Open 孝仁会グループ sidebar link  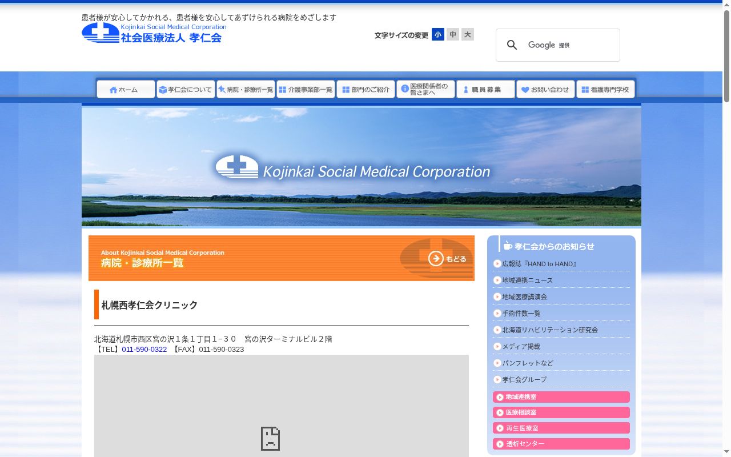(x=524, y=380)
